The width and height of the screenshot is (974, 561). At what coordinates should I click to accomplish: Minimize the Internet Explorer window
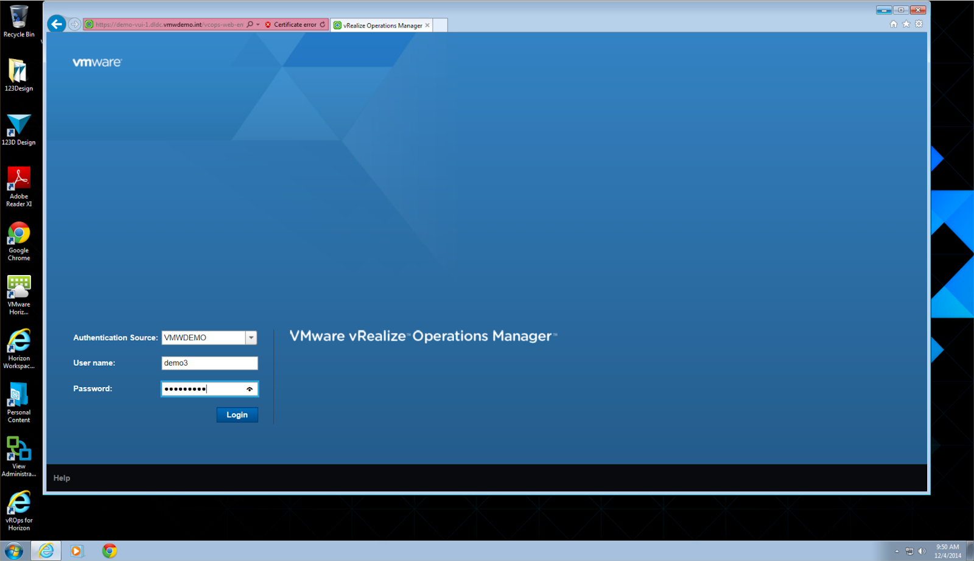coord(884,10)
